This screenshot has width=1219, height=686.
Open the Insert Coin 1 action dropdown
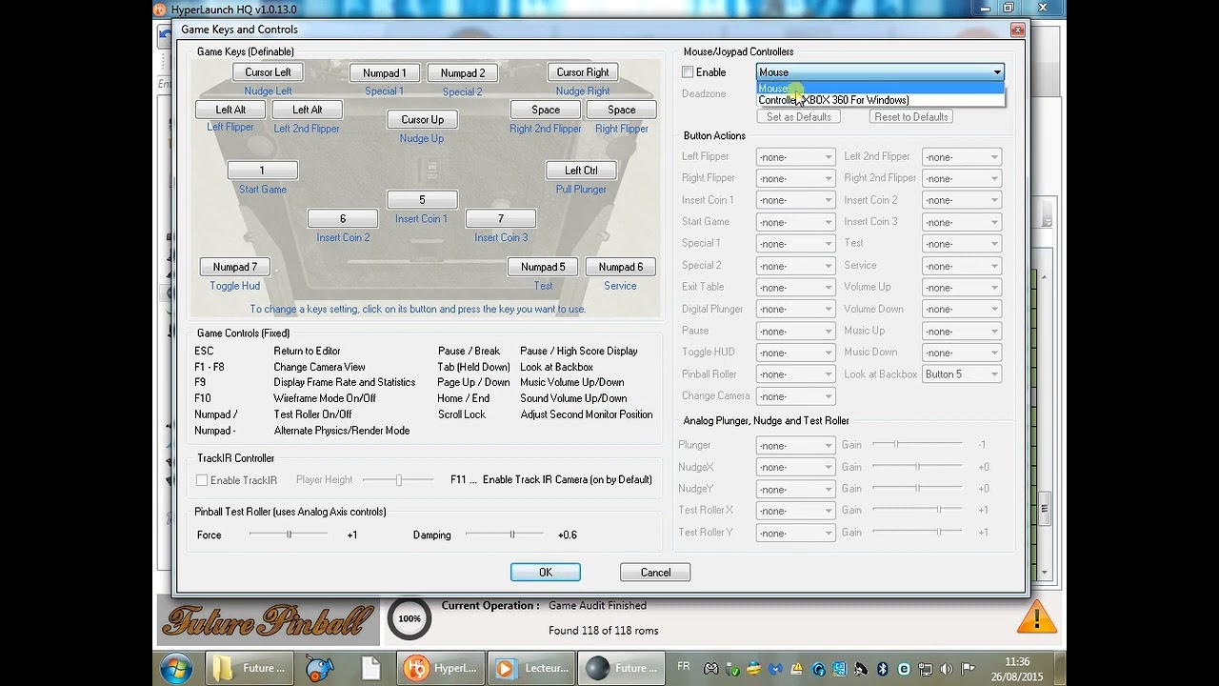[x=795, y=201]
